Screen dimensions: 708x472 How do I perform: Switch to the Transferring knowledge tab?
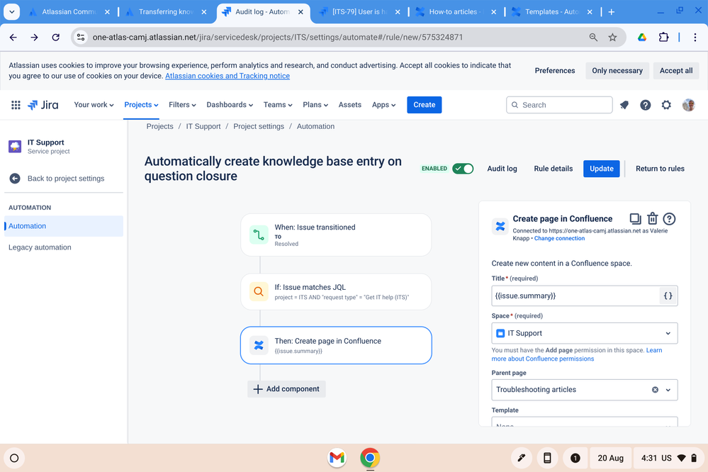tap(166, 12)
